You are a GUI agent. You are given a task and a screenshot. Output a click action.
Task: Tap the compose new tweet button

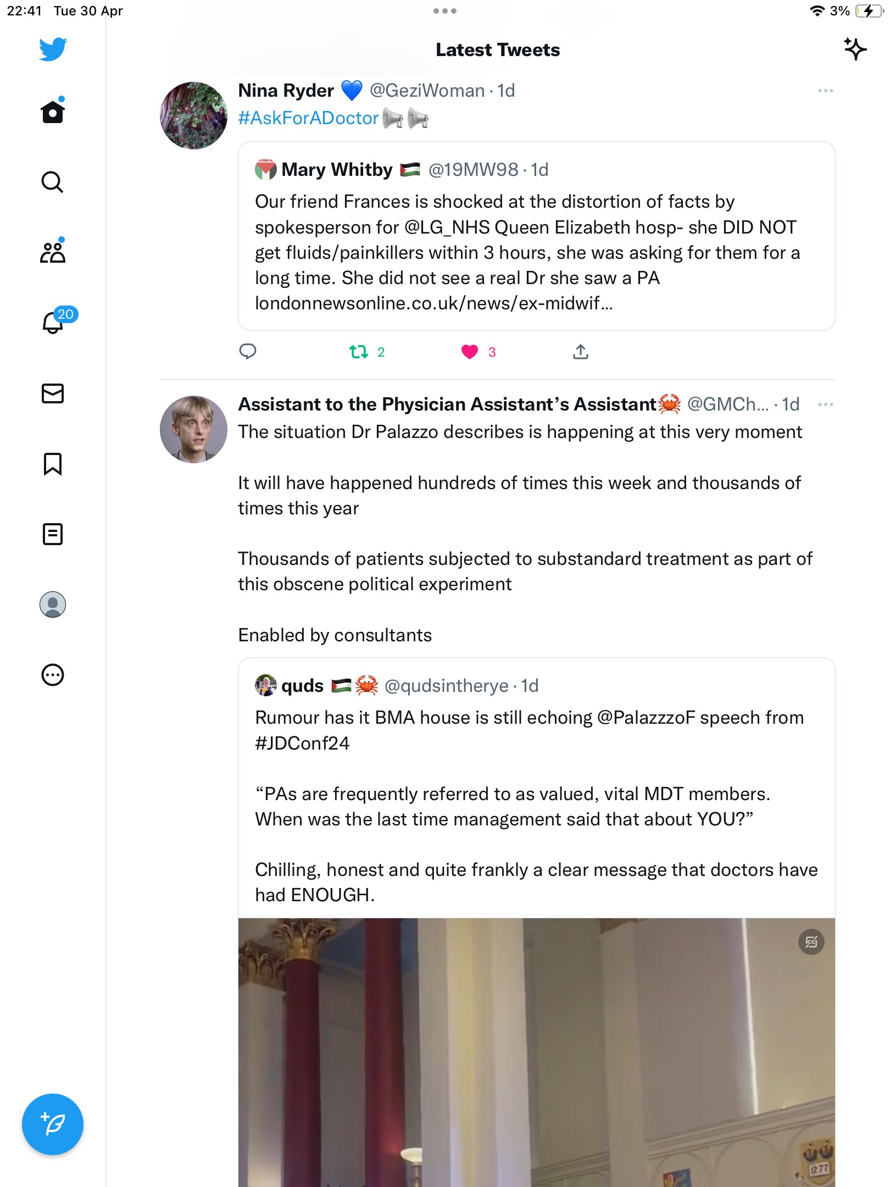[x=53, y=1124]
